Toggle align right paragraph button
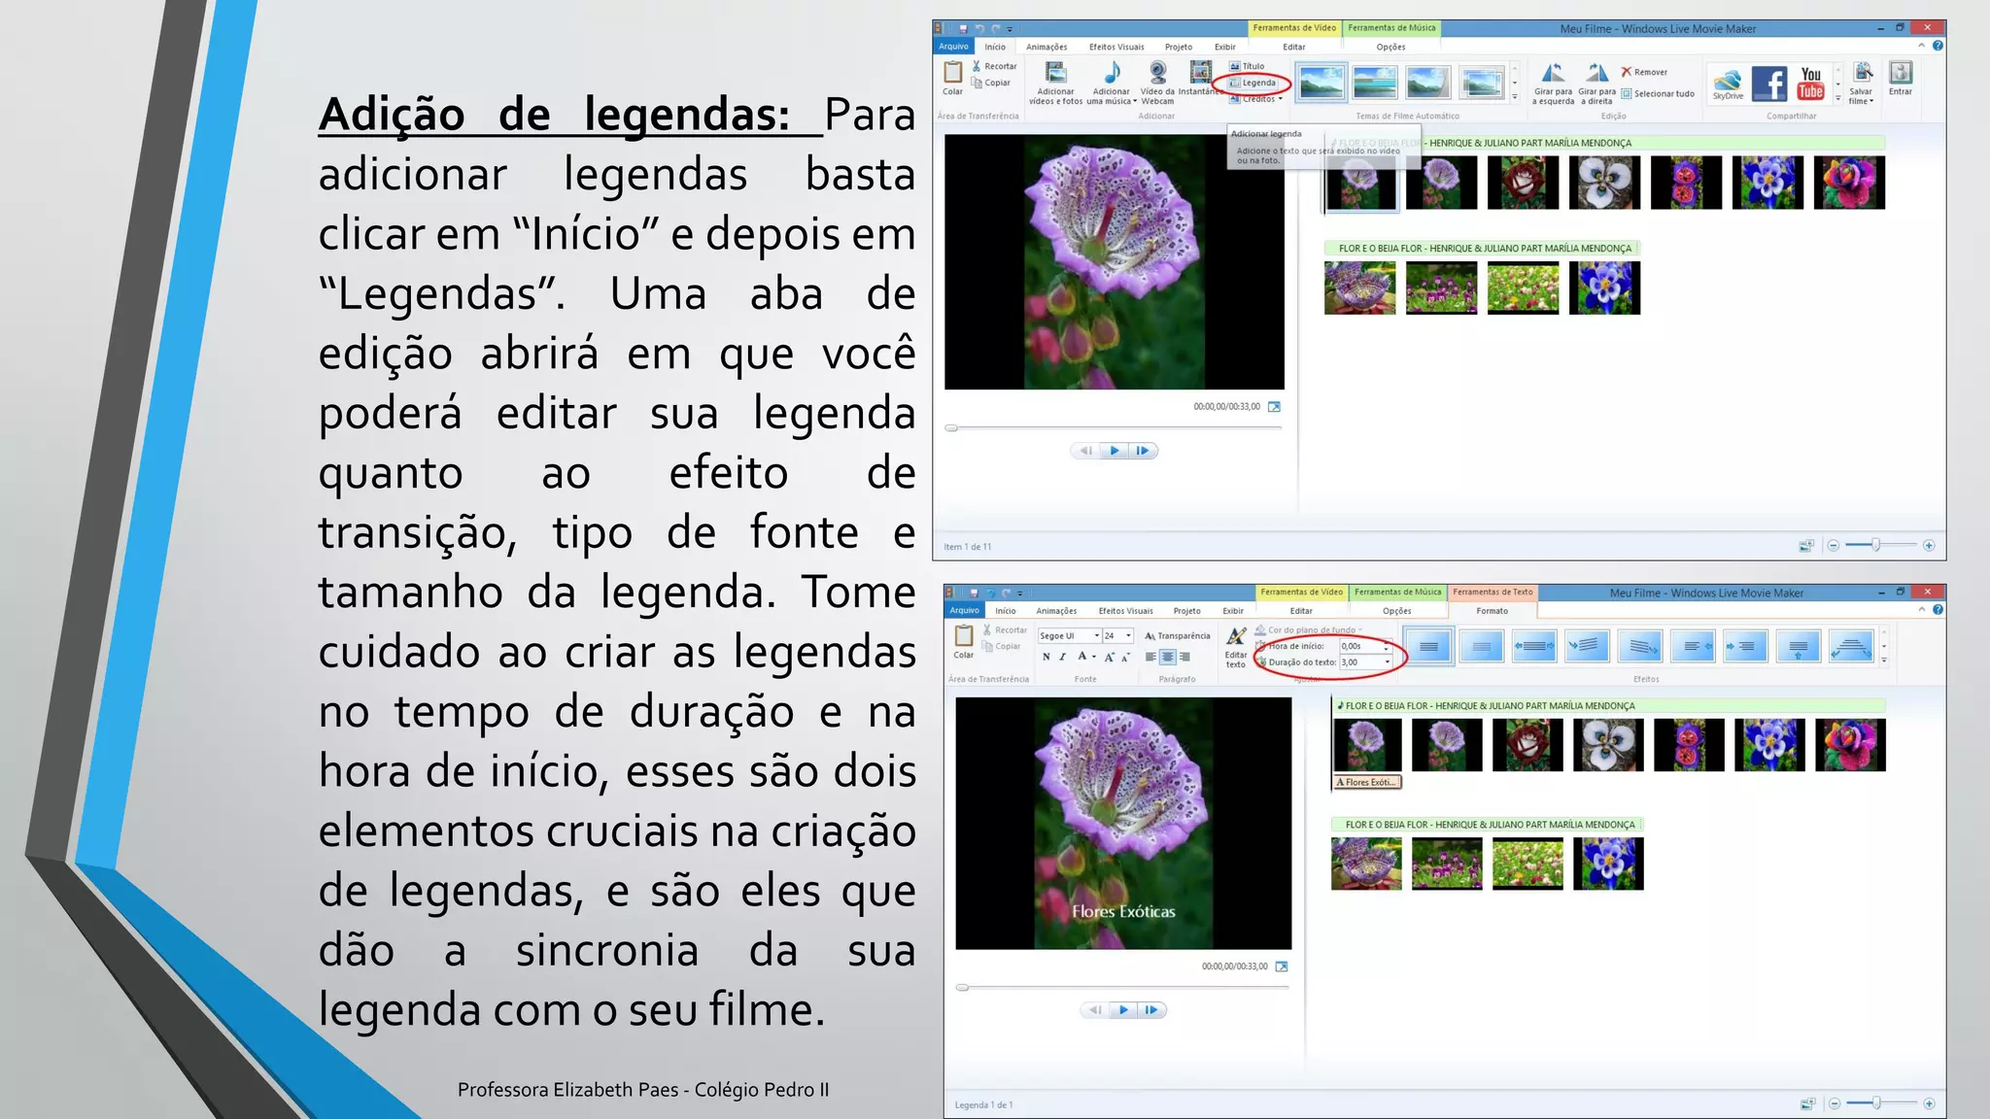The height and width of the screenshot is (1119, 1990). click(1184, 658)
